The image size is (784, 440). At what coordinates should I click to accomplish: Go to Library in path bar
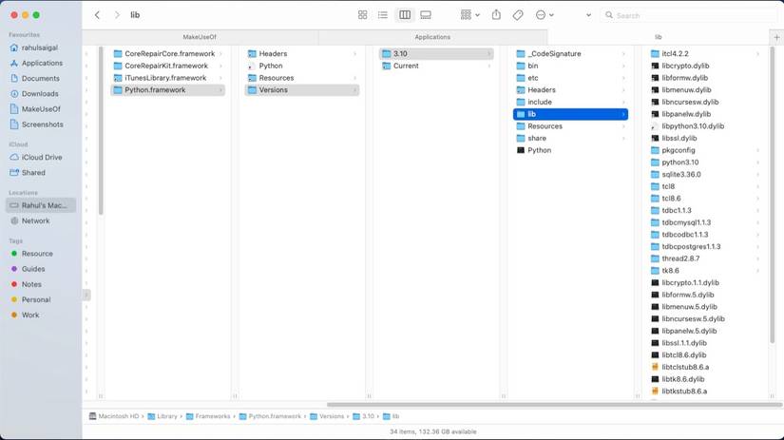pyautogui.click(x=163, y=416)
